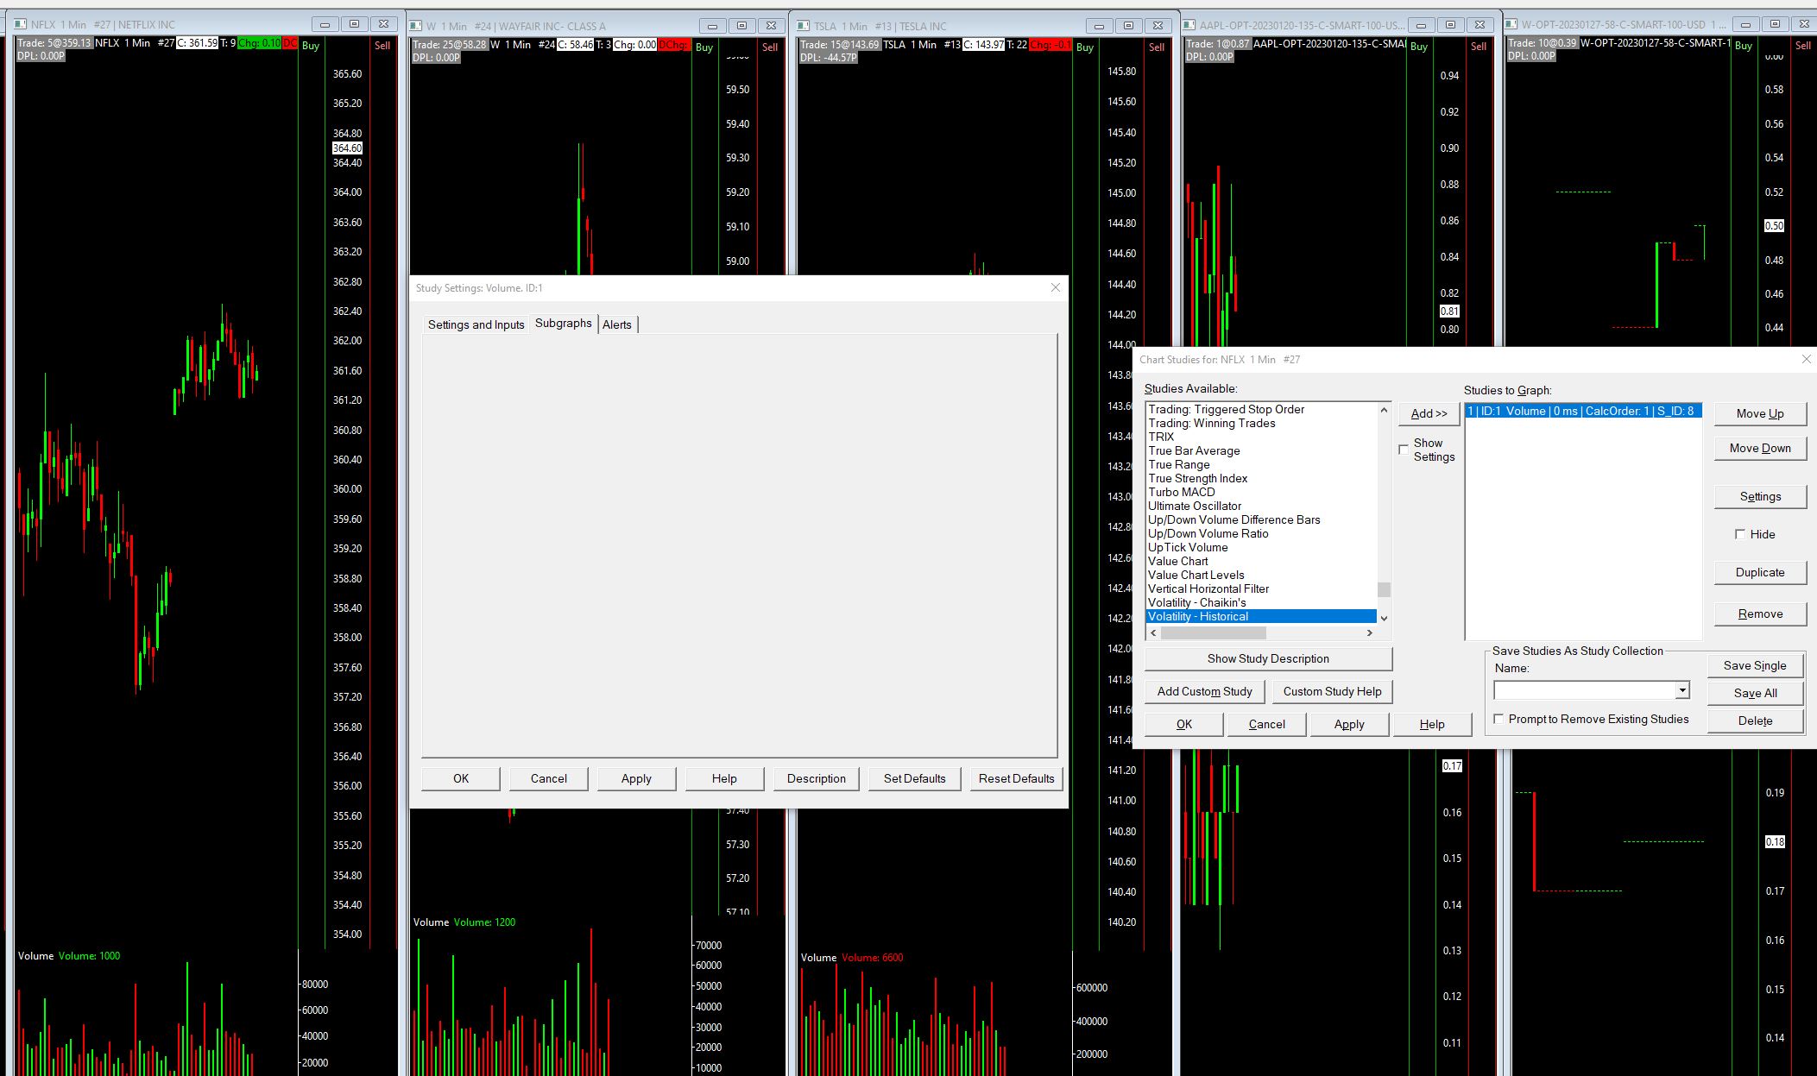Viewport: 1817px width, 1076px height.
Task: Click the Studies Available list scroll-down arrow
Action: click(x=1384, y=618)
